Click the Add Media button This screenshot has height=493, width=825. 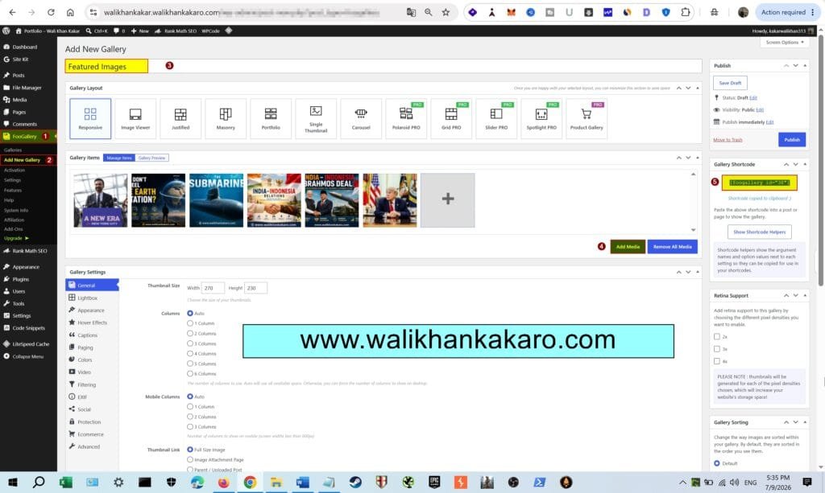coord(628,247)
